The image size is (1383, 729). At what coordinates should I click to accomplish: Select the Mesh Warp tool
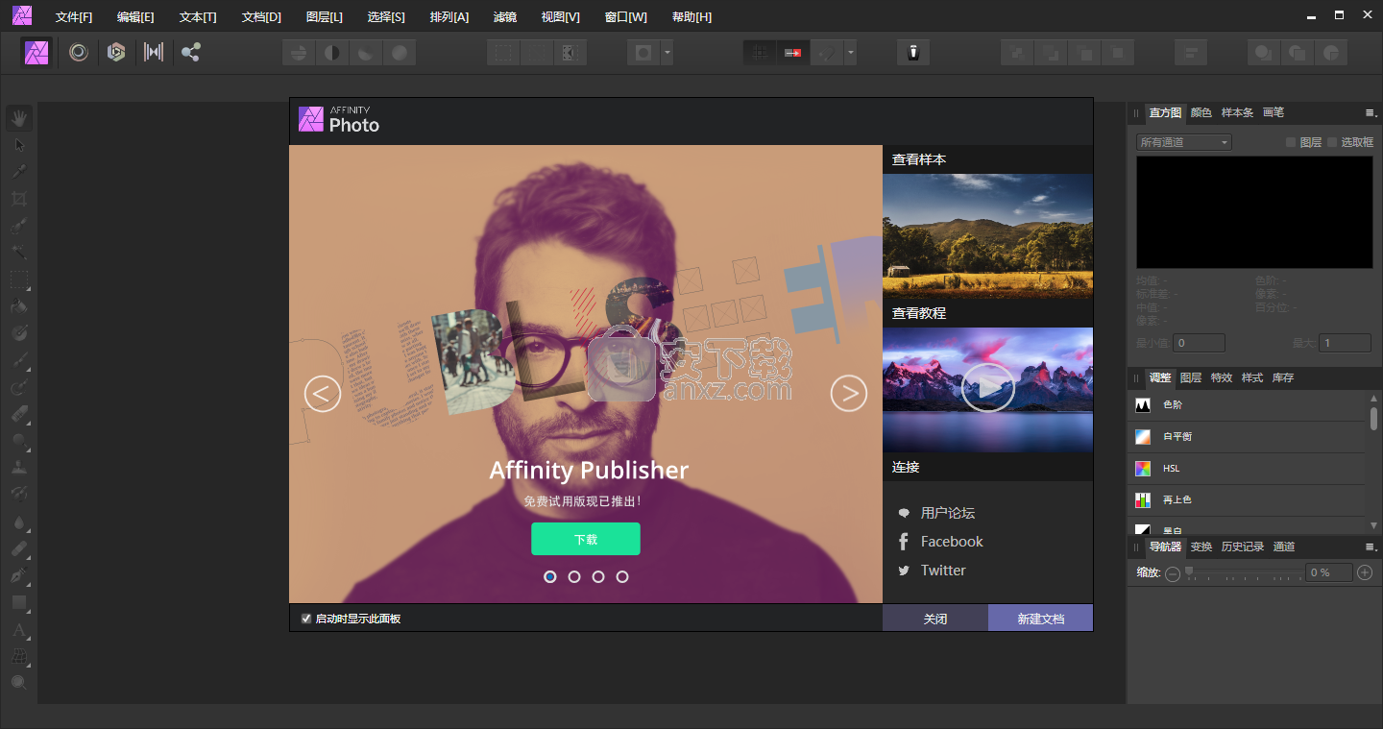(x=19, y=657)
